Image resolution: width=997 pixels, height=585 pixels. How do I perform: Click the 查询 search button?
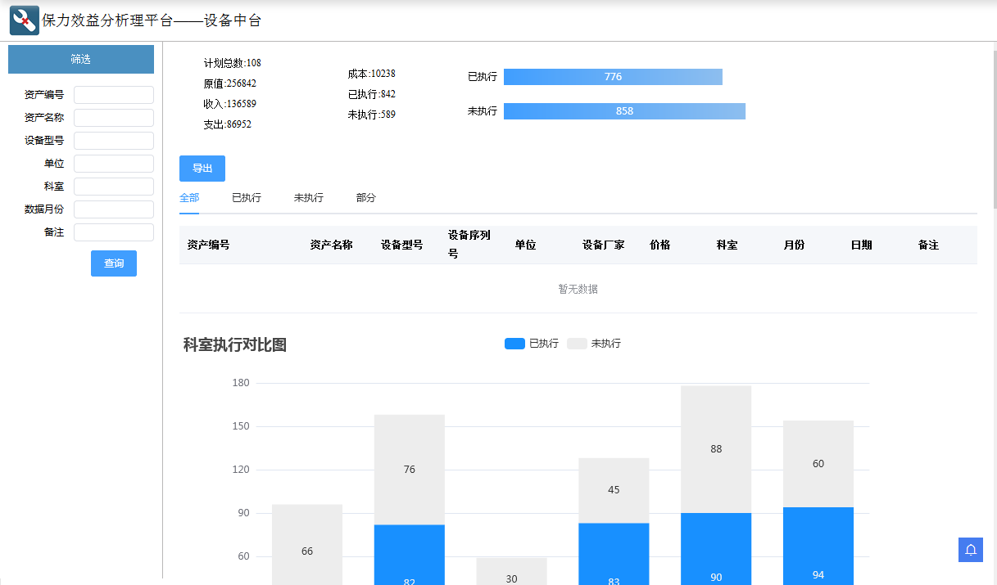pos(114,263)
